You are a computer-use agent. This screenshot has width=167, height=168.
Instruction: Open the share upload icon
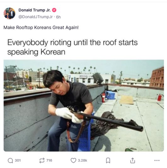[x=133, y=160]
